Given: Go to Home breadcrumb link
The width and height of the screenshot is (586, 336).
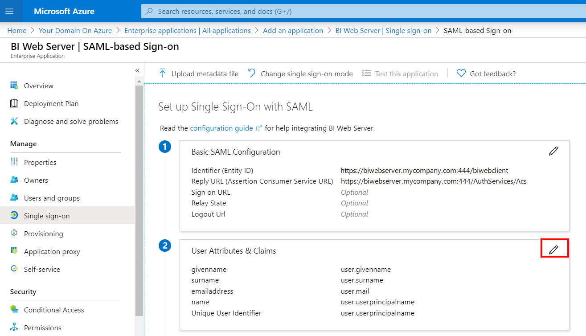Looking at the screenshot, I should [x=17, y=30].
